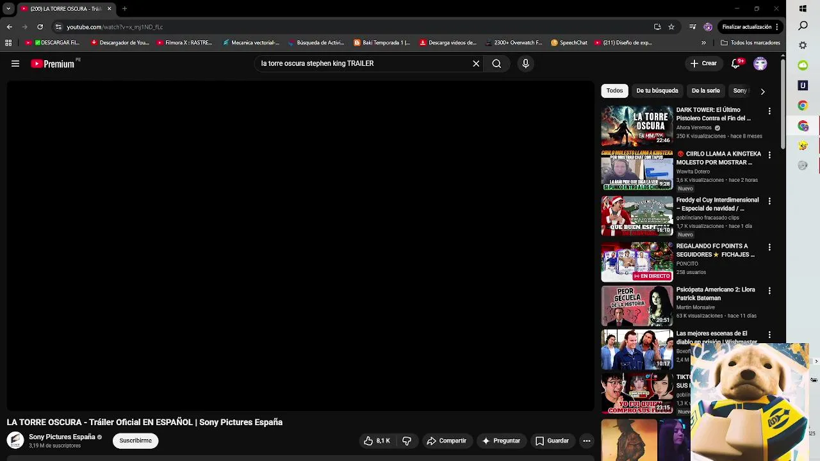Open the EN DIRECTO live stream thumbnail
The height and width of the screenshot is (461, 820).
pyautogui.click(x=637, y=262)
